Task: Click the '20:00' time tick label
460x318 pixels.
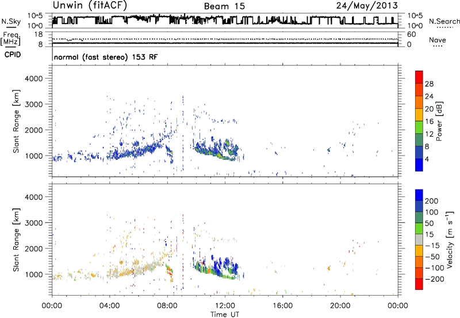Action: pos(340,306)
